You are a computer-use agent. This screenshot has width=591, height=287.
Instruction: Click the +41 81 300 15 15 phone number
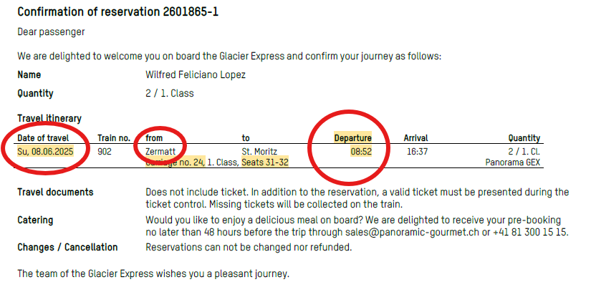pyautogui.click(x=530, y=232)
